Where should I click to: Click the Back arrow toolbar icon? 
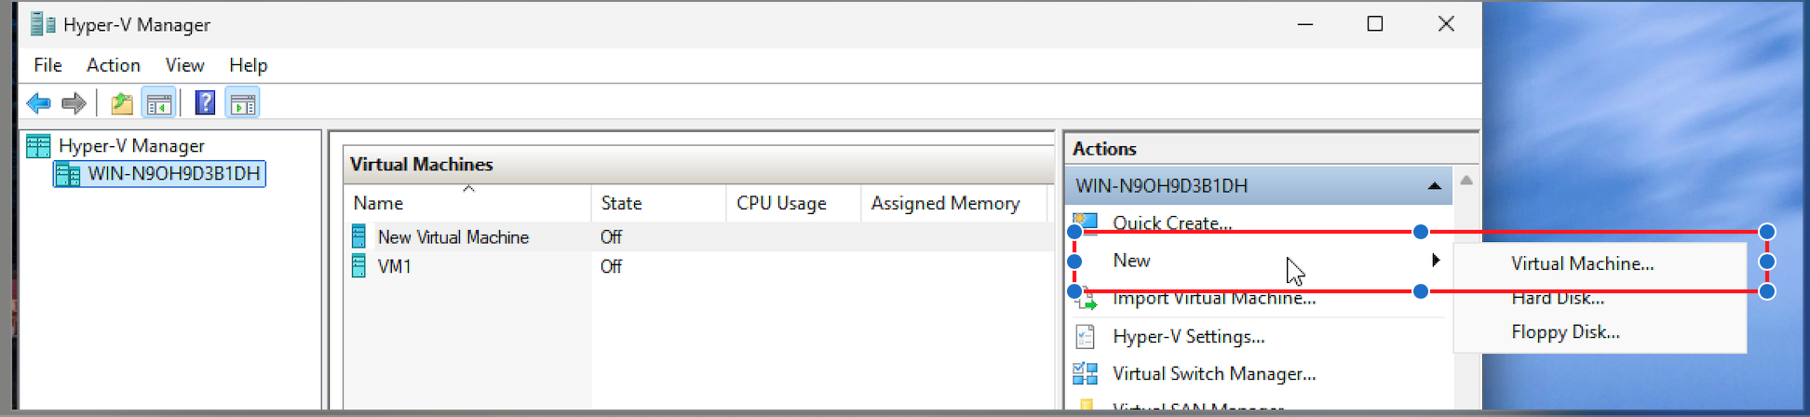point(39,103)
